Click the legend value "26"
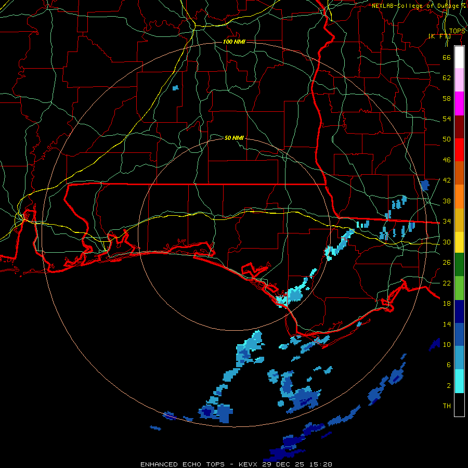Image resolution: width=468 pixels, height=468 pixels. tap(447, 263)
